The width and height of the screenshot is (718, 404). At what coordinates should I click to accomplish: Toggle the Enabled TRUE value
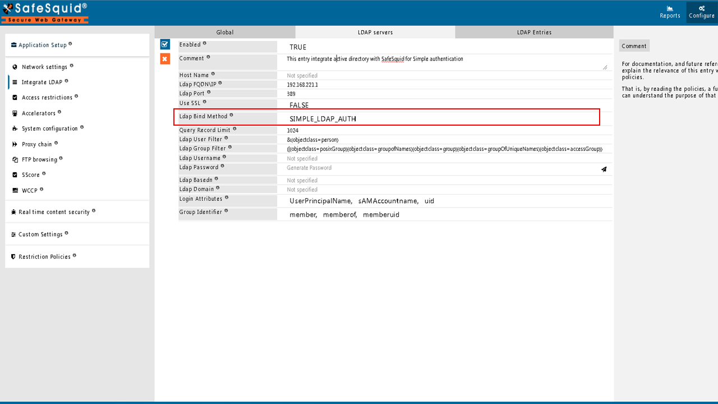click(x=298, y=47)
